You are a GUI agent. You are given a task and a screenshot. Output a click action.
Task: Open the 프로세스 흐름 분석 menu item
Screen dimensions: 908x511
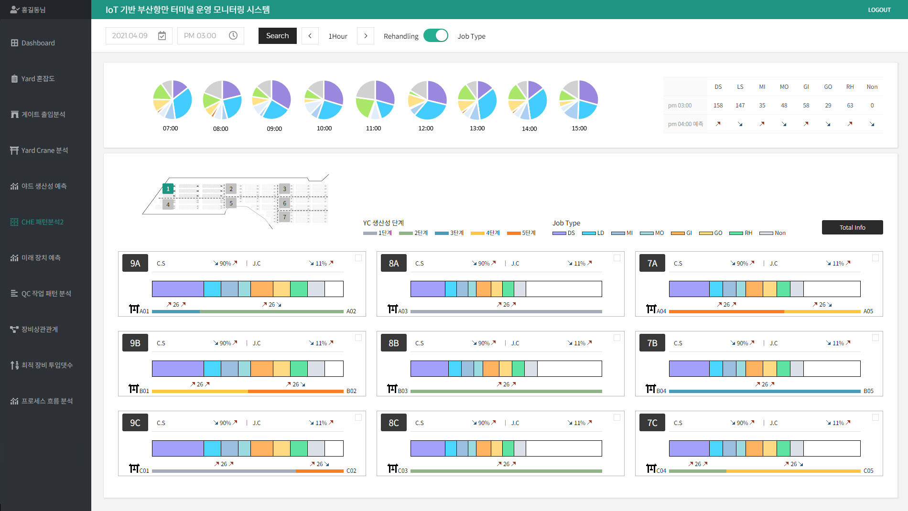[x=46, y=401]
